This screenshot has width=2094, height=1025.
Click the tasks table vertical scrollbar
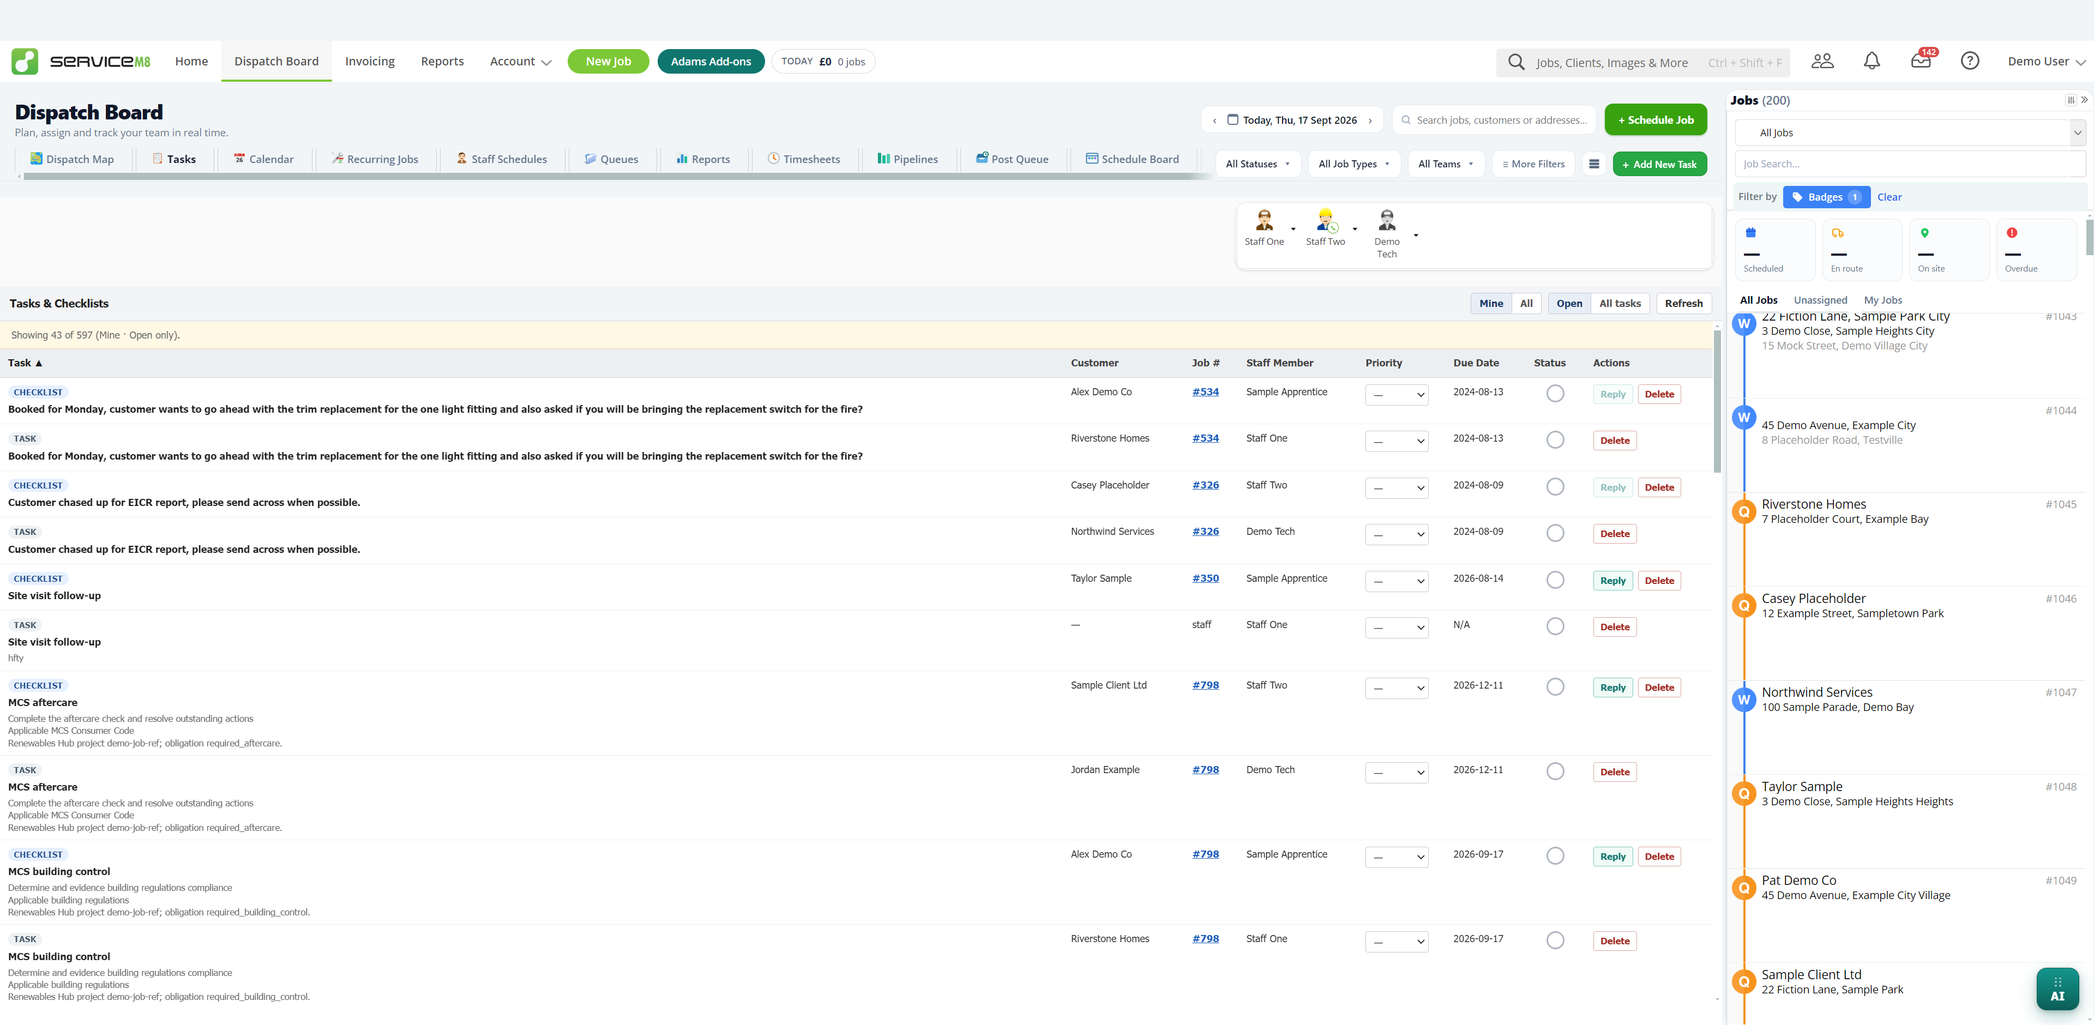(x=1717, y=401)
